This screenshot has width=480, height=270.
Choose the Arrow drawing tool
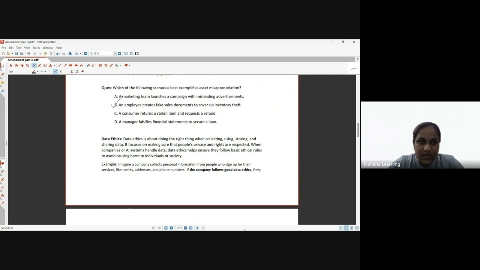(65, 65)
